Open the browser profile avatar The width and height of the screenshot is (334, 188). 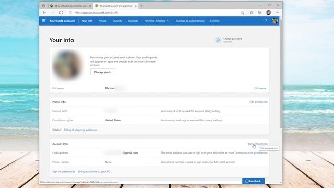click(268, 13)
